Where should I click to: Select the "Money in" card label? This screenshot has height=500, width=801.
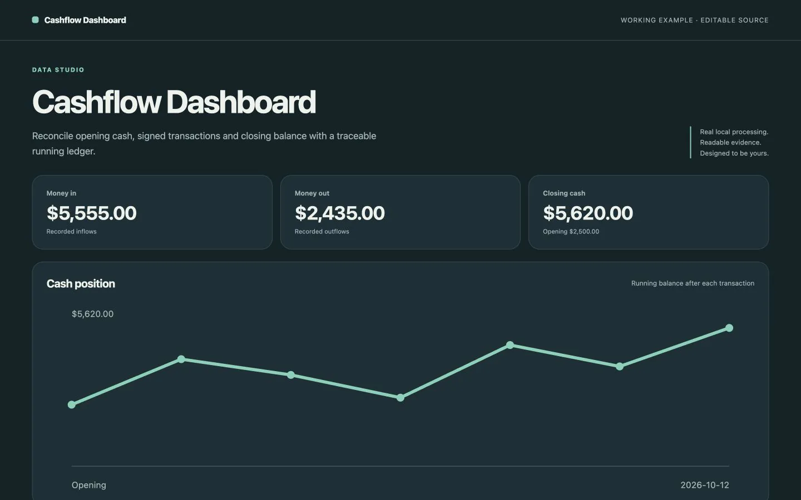(x=61, y=193)
